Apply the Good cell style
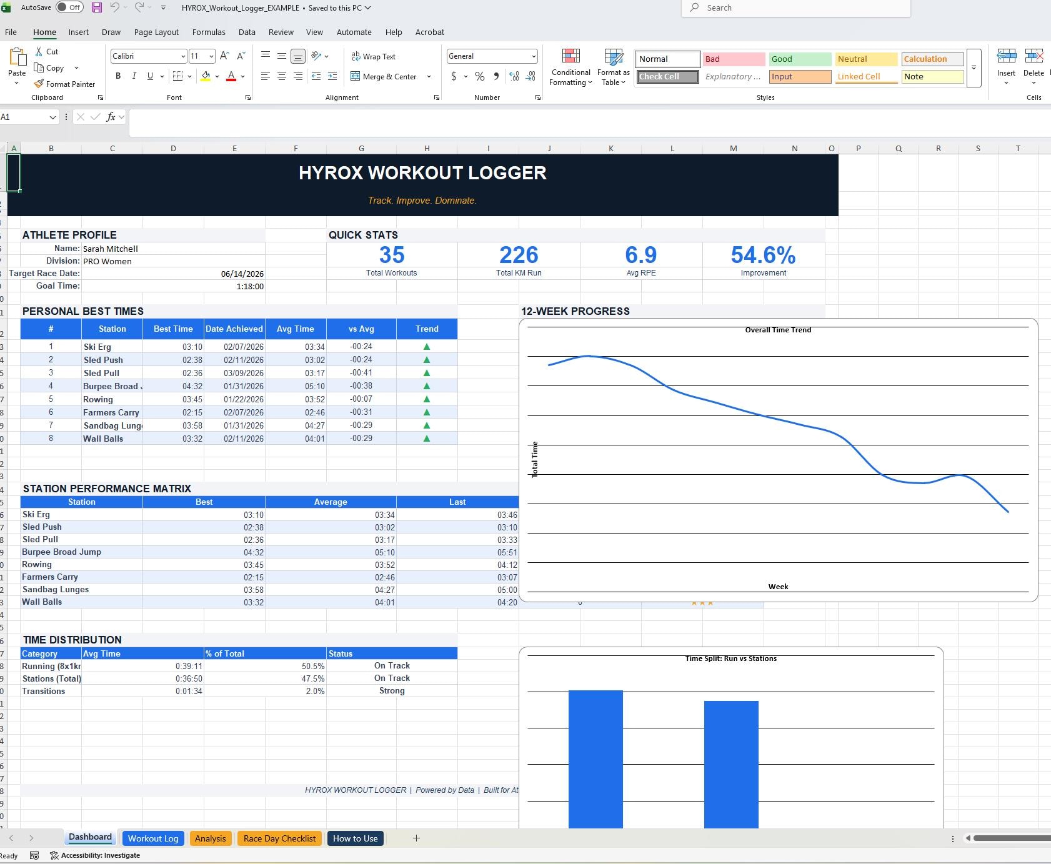 pyautogui.click(x=800, y=59)
